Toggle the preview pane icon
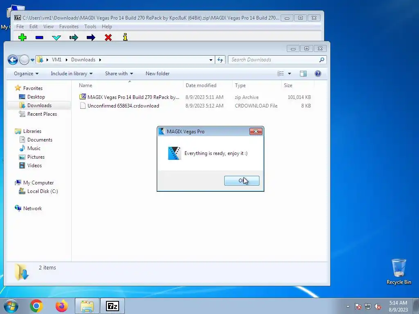 point(303,74)
